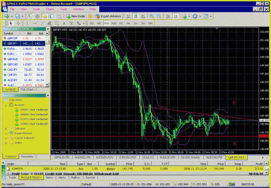Select the Fibonacci Retracement tool

[x=57, y=23]
